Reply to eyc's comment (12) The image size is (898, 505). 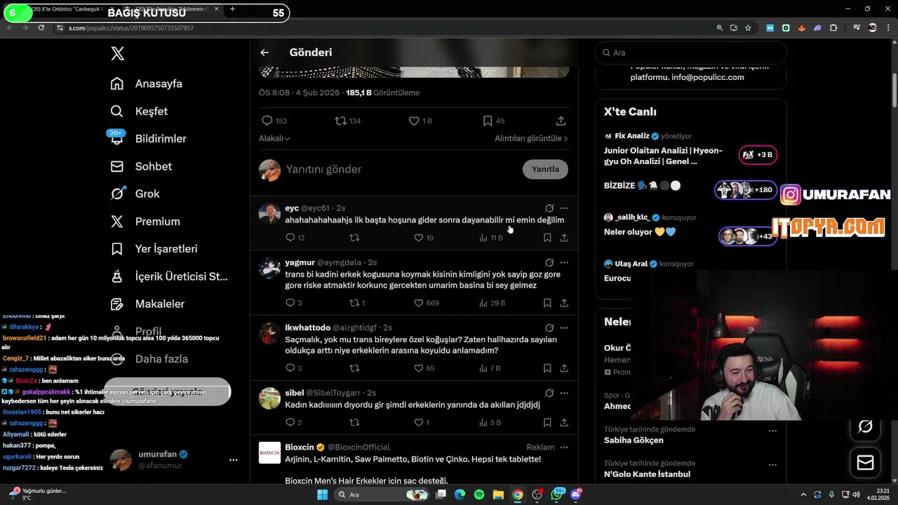(290, 238)
